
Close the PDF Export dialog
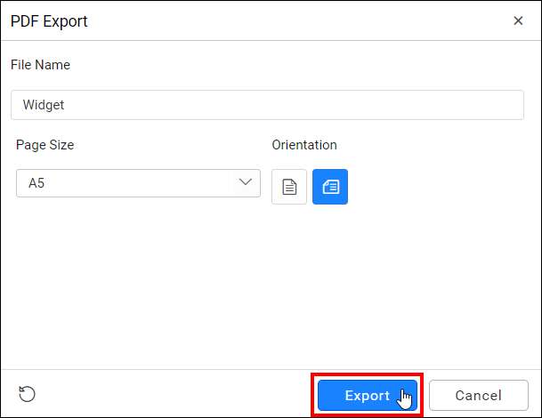[x=518, y=20]
